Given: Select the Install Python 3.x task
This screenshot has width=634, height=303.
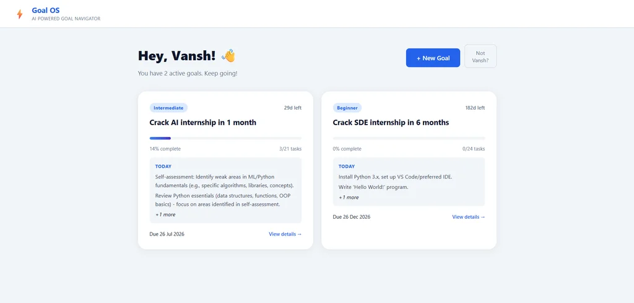Looking at the screenshot, I should [395, 177].
